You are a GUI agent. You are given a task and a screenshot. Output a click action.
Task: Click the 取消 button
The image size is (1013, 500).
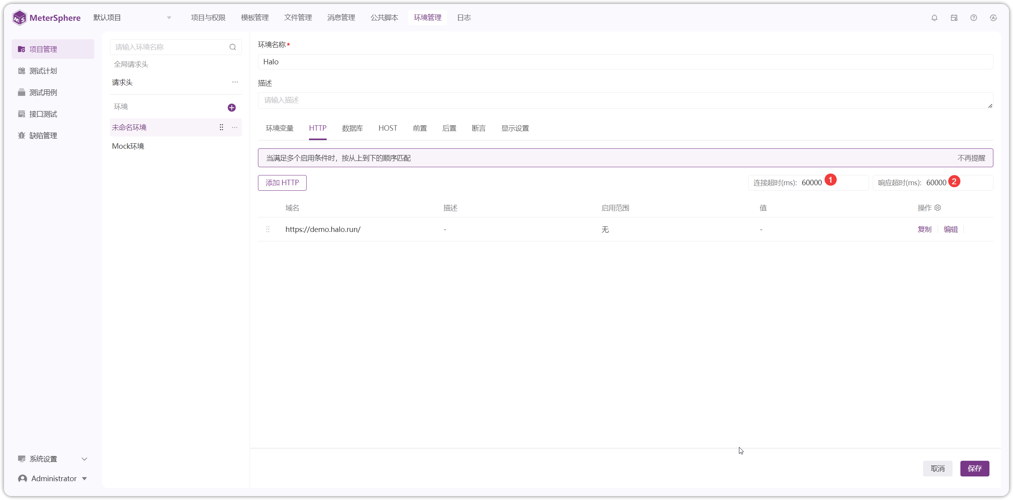tap(938, 469)
